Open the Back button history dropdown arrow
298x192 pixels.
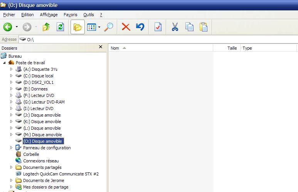click(17, 27)
